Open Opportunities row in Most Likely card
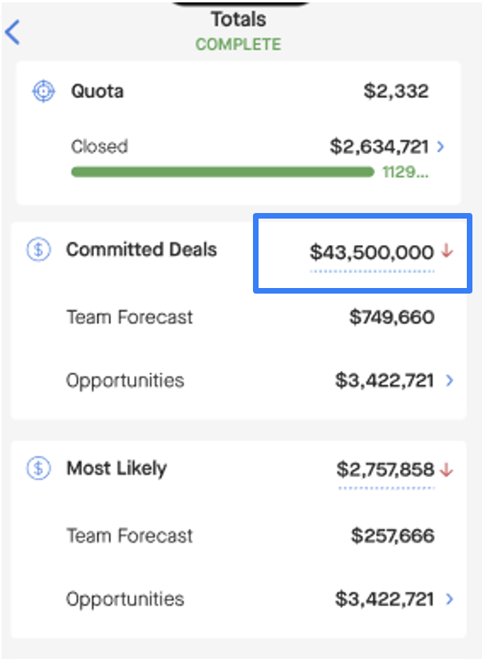This screenshot has width=482, height=659. [x=239, y=599]
